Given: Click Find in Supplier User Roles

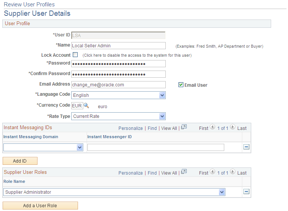Looking at the screenshot, I should point(152,173).
